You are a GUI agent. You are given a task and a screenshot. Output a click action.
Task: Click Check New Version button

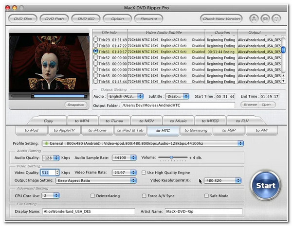[x=221, y=19]
